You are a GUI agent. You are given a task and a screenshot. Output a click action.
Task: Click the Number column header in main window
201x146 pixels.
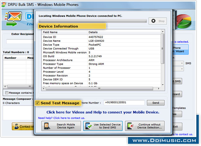[15, 58]
